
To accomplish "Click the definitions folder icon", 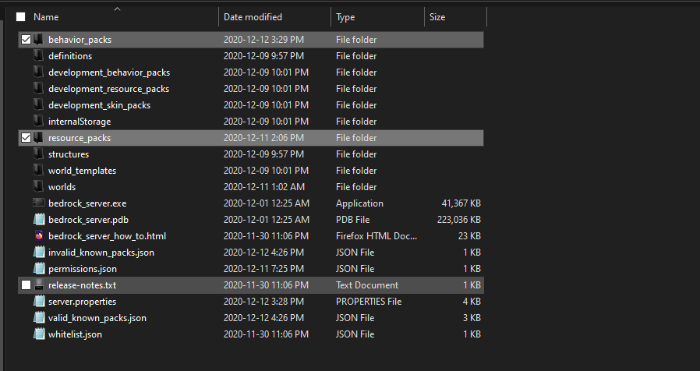I will click(x=38, y=56).
